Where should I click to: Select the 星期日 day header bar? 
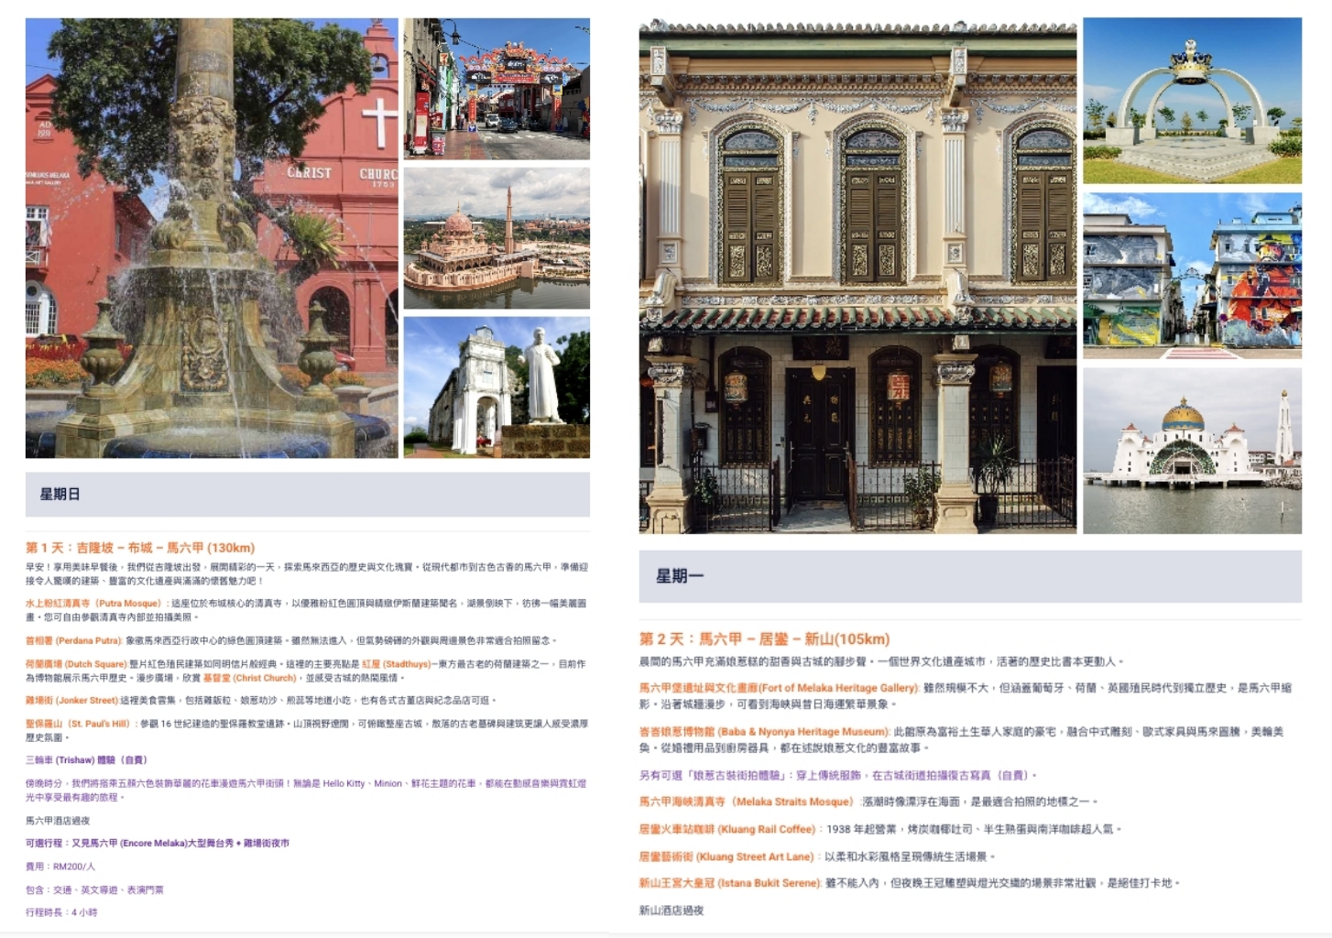click(x=308, y=495)
